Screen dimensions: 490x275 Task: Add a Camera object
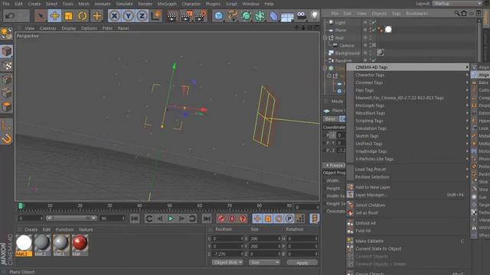pyautogui.click(x=301, y=15)
